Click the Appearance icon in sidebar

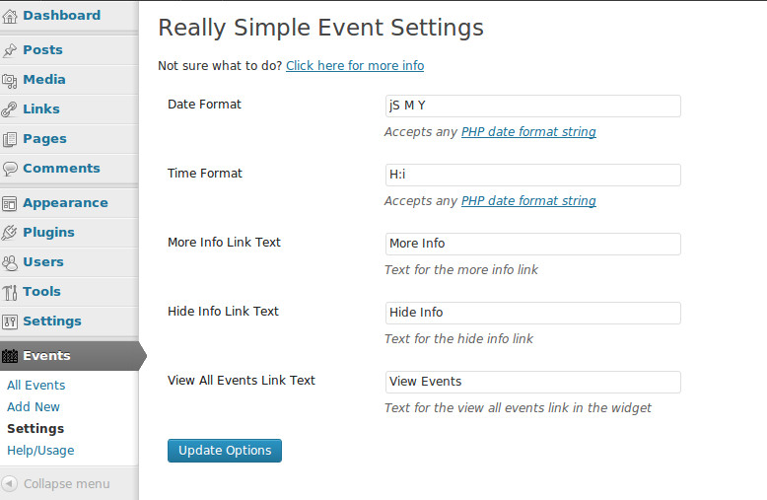pos(10,203)
